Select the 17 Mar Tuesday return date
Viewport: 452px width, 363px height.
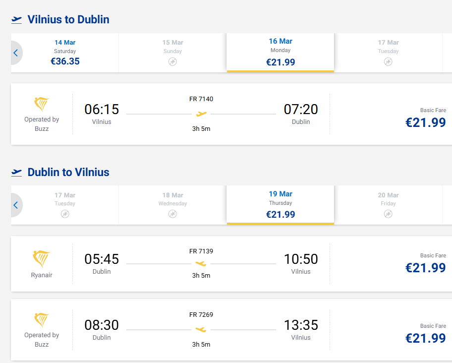[x=65, y=205]
